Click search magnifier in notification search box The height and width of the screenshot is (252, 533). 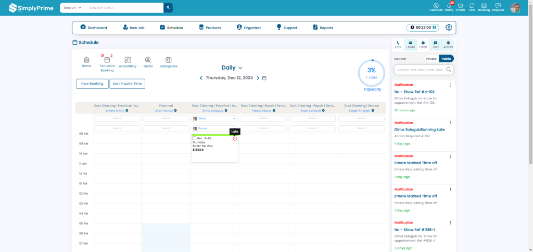[449, 70]
